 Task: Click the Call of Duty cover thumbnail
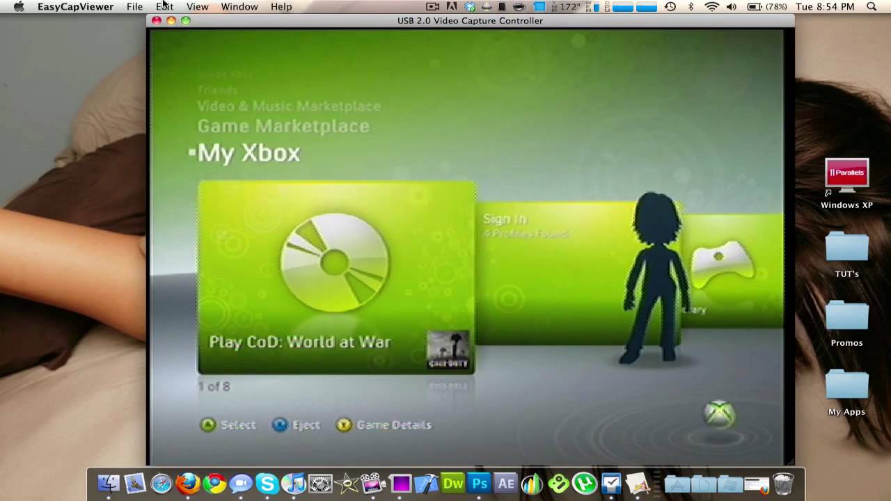tap(448, 350)
